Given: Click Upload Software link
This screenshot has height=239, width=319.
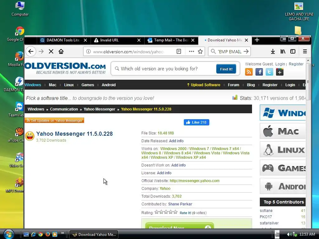Looking at the screenshot, I should point(204,85).
